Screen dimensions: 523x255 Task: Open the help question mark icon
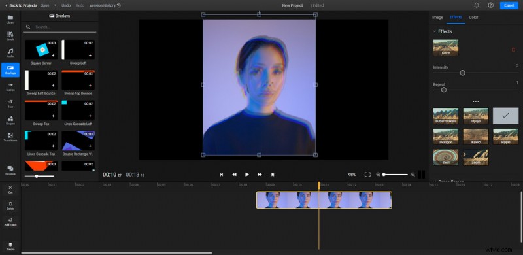[x=491, y=5]
